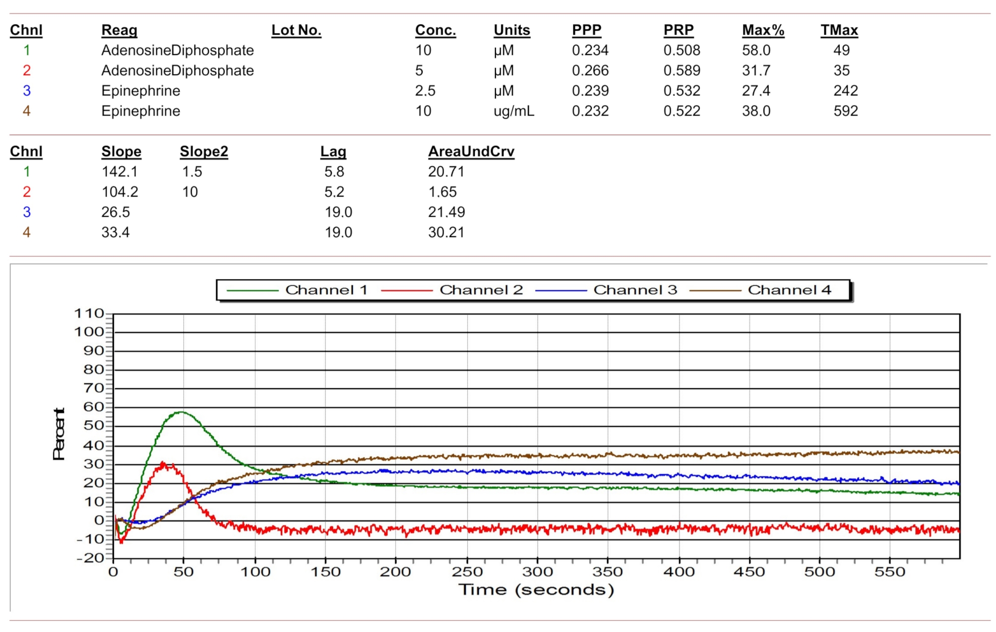Click area under curve value 20.71
Image resolution: width=996 pixels, height=632 pixels.
click(446, 172)
